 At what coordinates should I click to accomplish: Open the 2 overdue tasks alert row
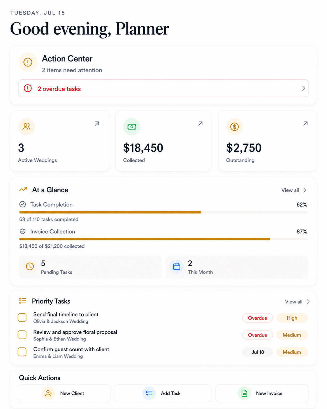tap(163, 88)
